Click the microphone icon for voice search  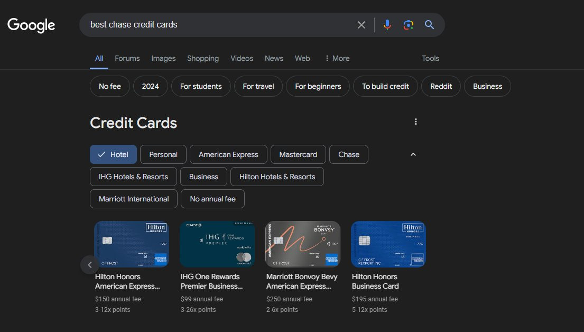pyautogui.click(x=387, y=24)
